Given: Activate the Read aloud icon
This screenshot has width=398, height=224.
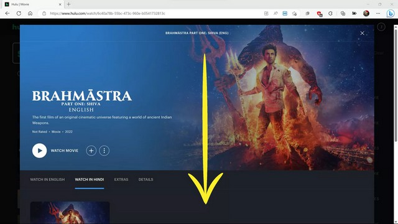Looking at the screenshot, I should 275,14.
